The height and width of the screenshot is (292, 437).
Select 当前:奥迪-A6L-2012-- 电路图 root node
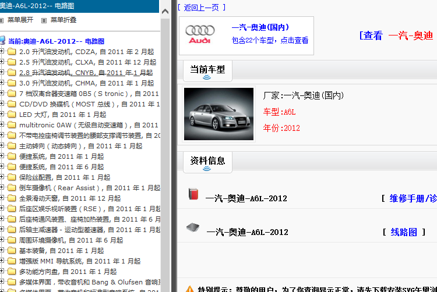point(56,41)
